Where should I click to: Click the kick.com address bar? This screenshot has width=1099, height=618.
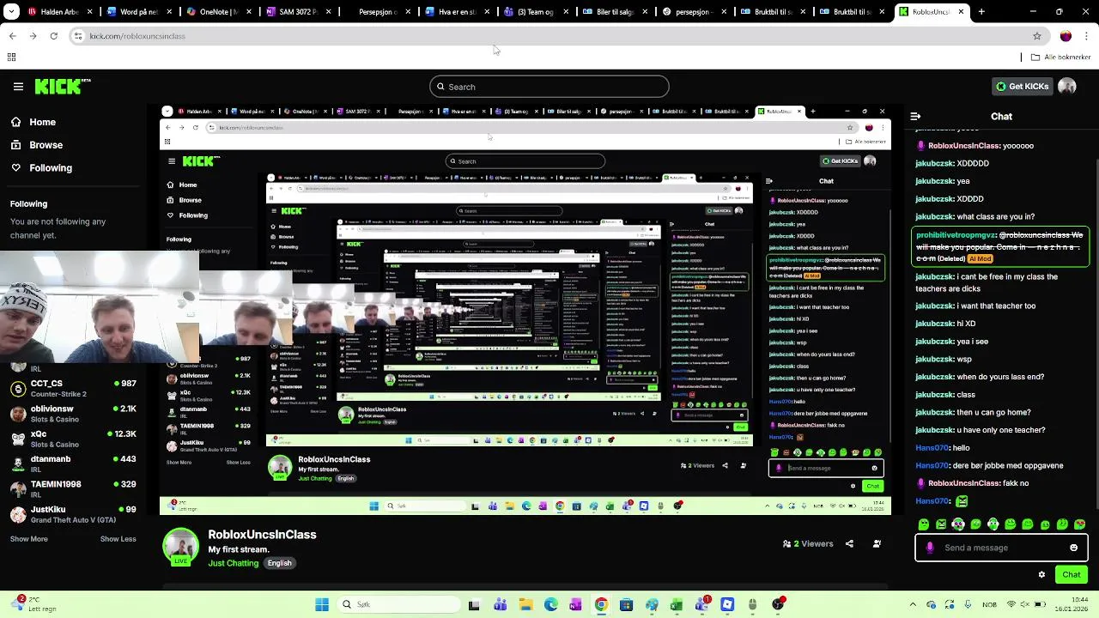coord(549,36)
